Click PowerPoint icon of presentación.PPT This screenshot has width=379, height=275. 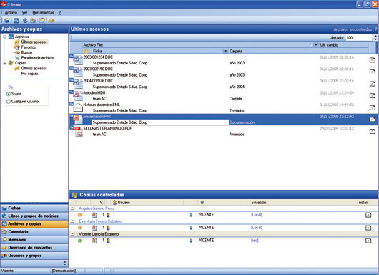77,119
